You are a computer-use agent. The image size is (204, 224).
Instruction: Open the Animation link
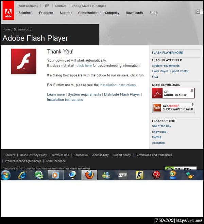[158, 143]
